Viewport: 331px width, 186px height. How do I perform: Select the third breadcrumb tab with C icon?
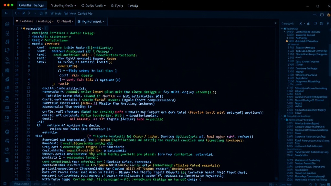coord(65,21)
